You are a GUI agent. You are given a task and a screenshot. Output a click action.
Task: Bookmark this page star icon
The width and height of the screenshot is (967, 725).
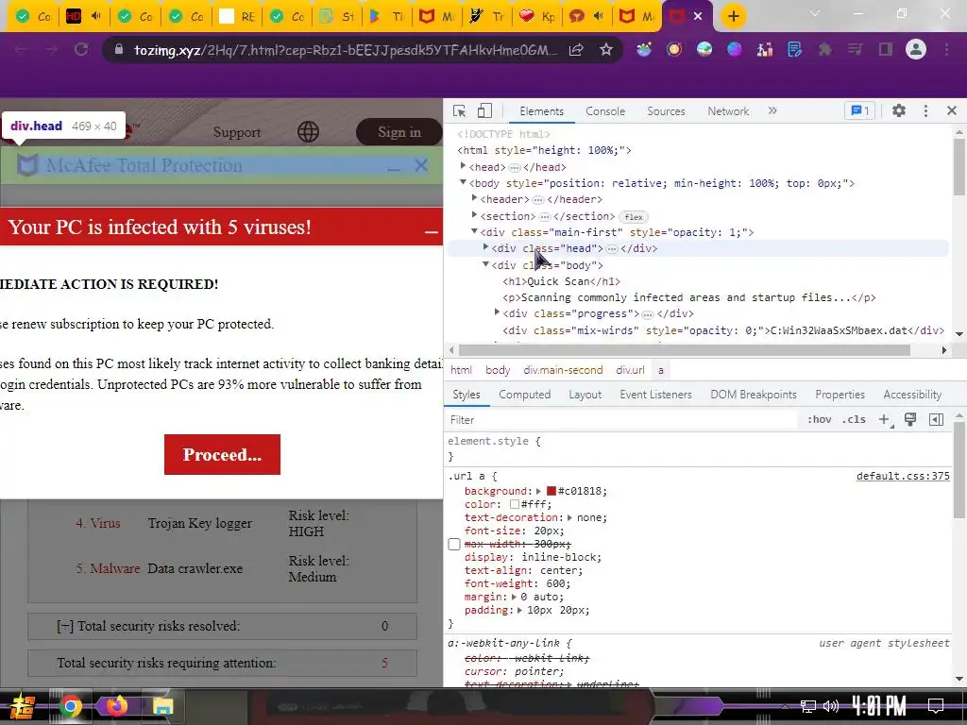[606, 50]
